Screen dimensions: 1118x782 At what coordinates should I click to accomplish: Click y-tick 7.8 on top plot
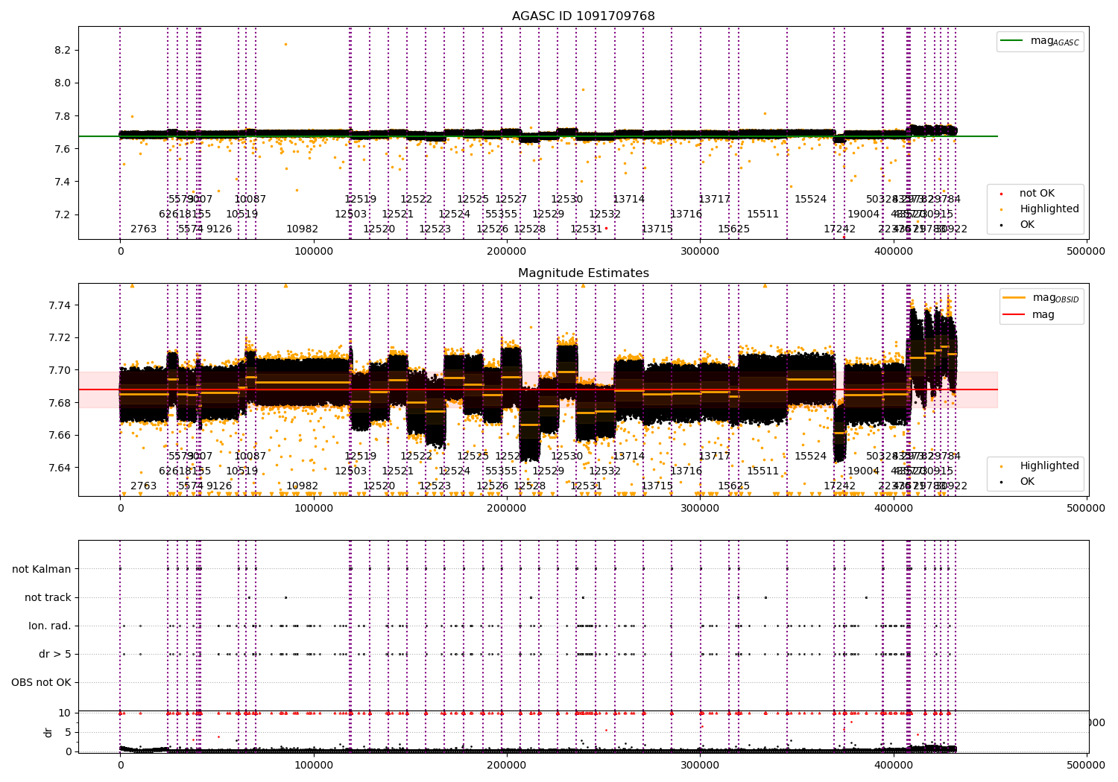point(63,116)
